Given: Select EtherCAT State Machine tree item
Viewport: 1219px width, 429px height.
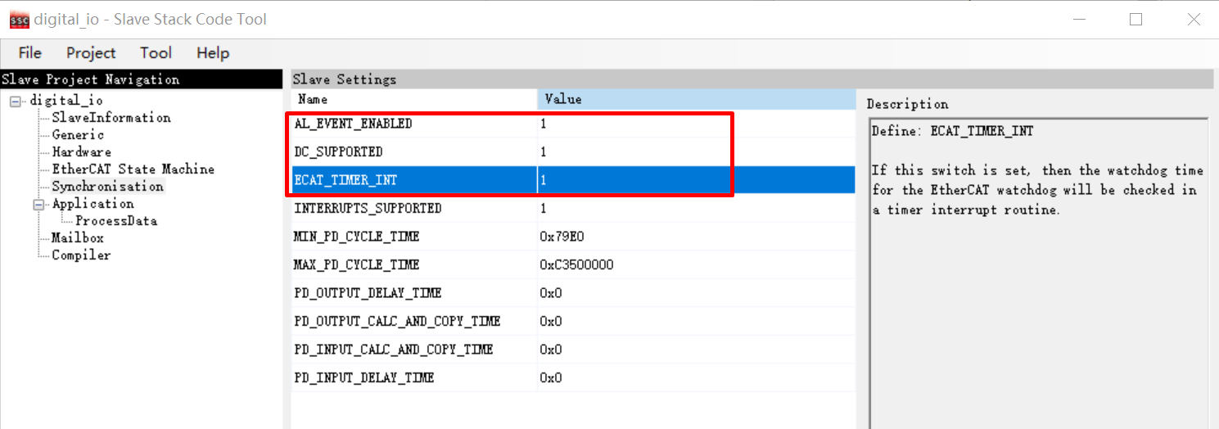Looking at the screenshot, I should click(x=133, y=169).
